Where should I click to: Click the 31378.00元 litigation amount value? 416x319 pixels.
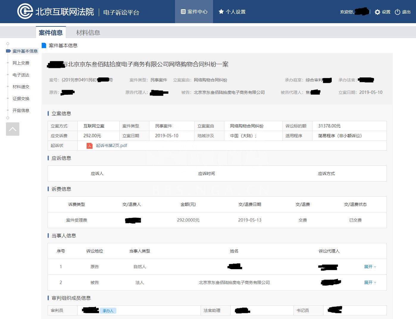tap(329, 126)
